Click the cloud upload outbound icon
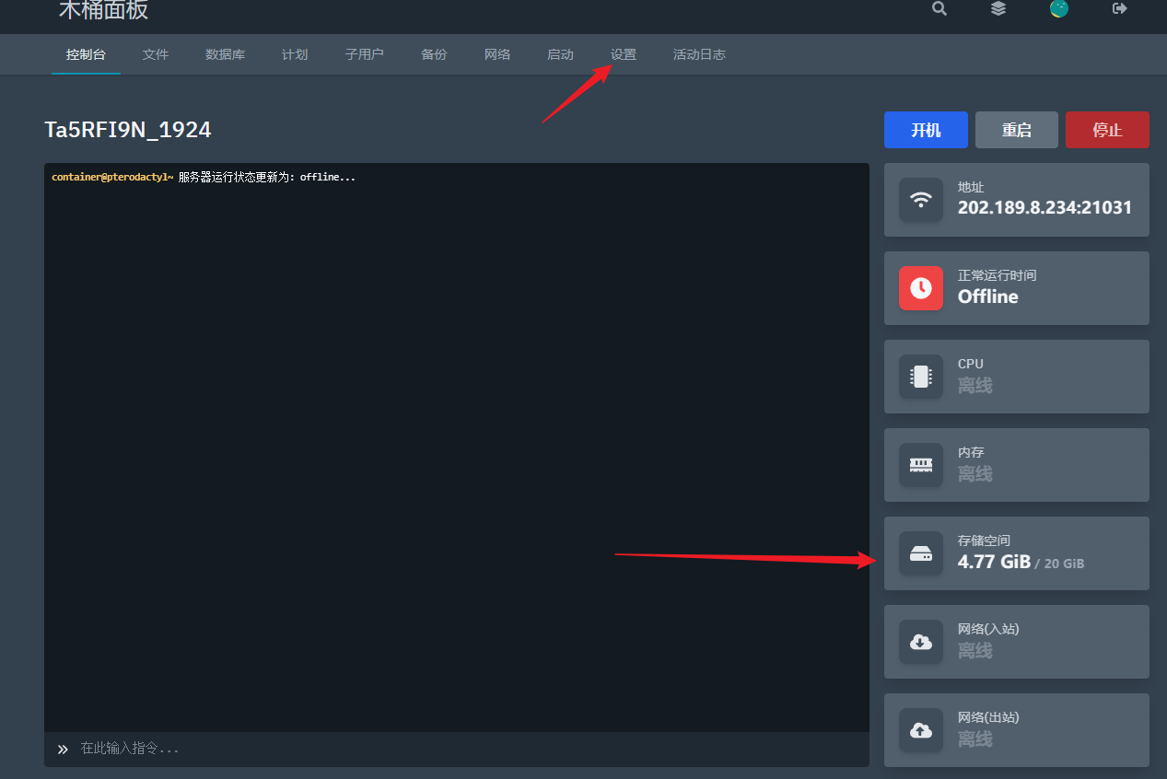Screen dimensions: 1167x779 pyautogui.click(x=921, y=730)
